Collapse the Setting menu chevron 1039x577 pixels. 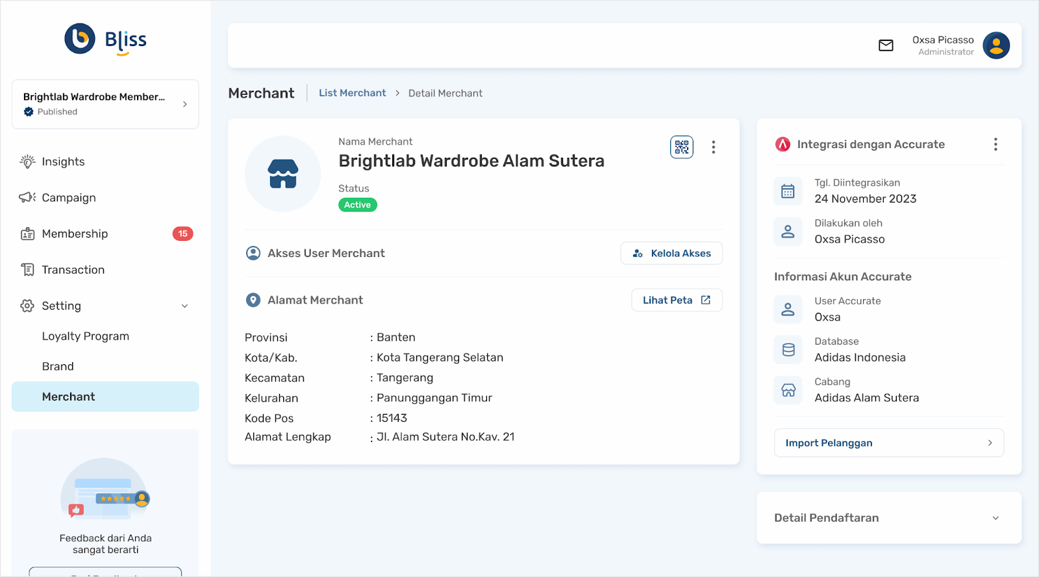(185, 306)
